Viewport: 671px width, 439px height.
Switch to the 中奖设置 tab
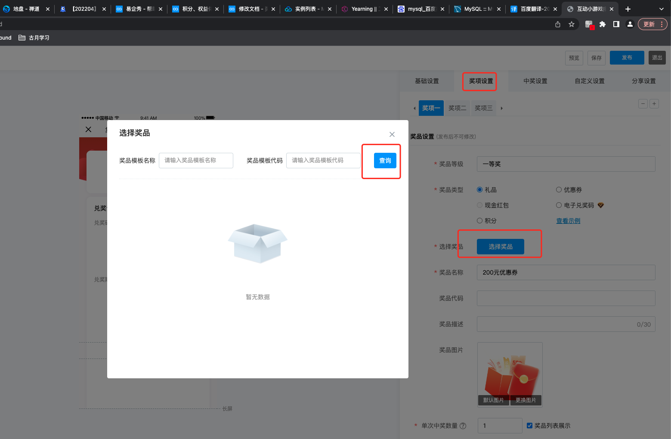point(535,81)
